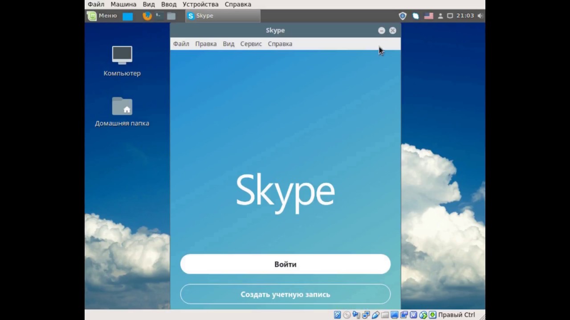Click VirtualBox CPU virtualization status icon

(414, 315)
